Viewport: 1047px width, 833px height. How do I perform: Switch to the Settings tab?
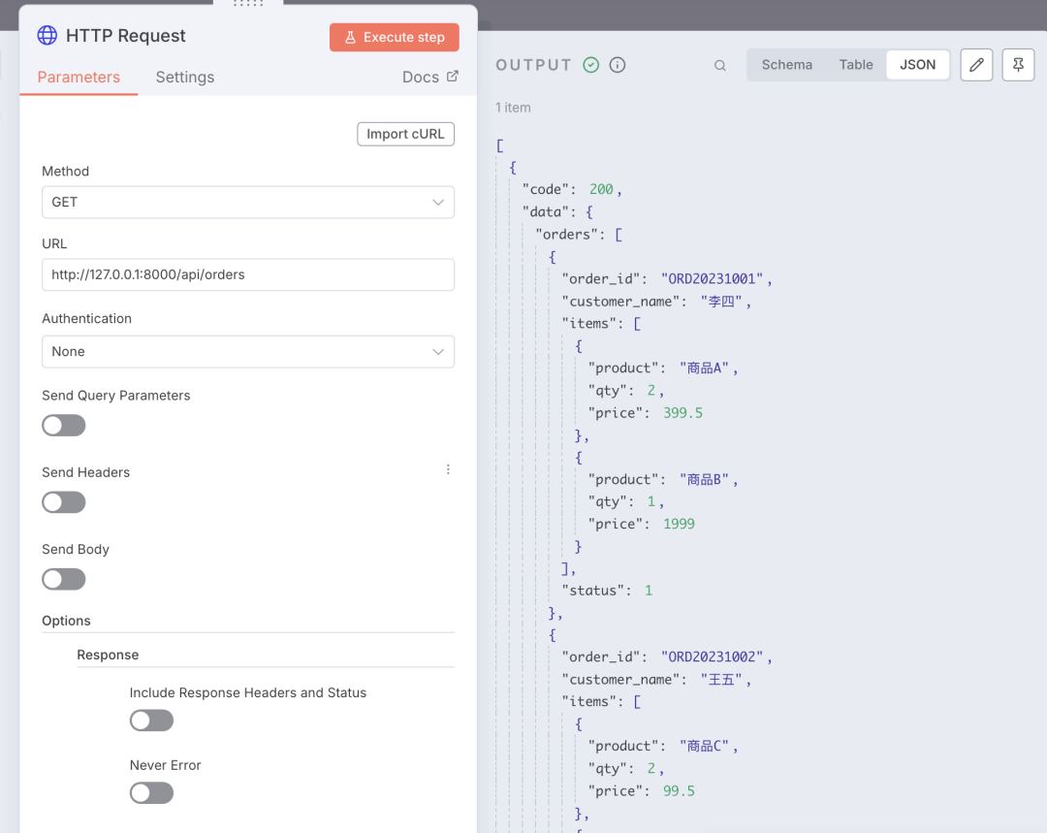(184, 78)
